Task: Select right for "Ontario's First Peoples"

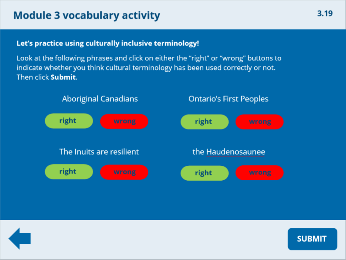Action: pos(204,122)
